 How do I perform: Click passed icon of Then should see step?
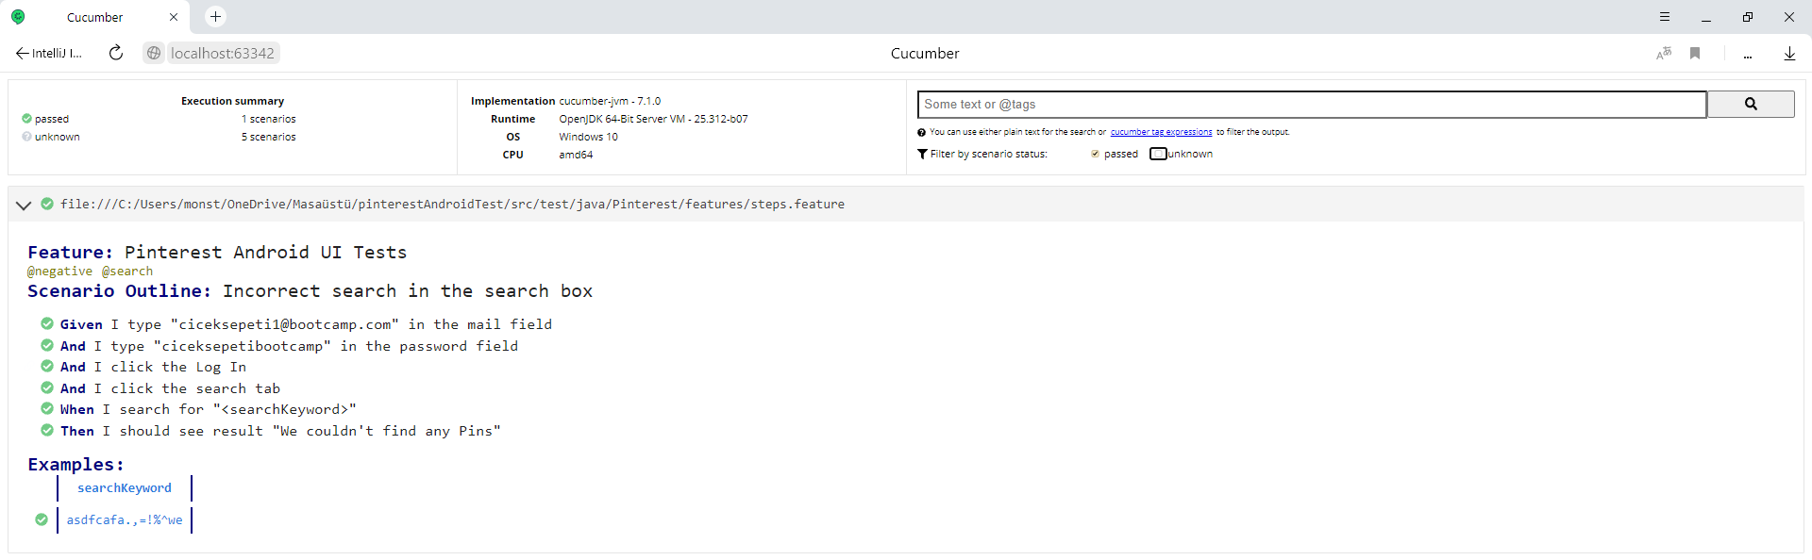pos(47,430)
